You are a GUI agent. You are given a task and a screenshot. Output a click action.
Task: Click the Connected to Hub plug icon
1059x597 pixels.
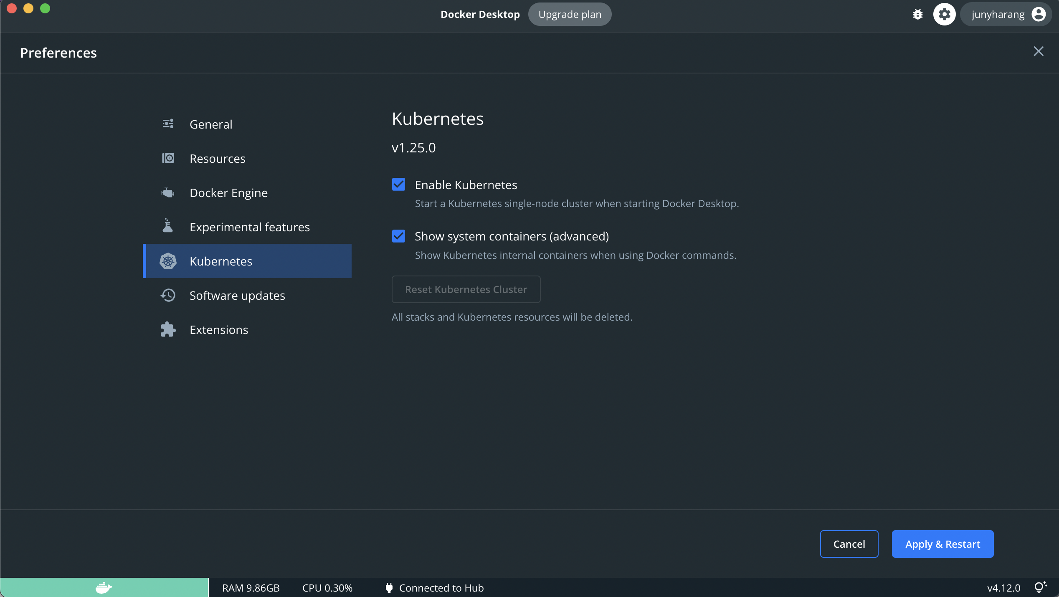pyautogui.click(x=389, y=588)
